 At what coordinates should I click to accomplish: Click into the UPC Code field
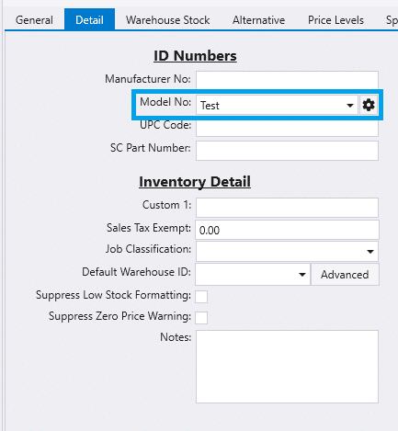(x=287, y=128)
